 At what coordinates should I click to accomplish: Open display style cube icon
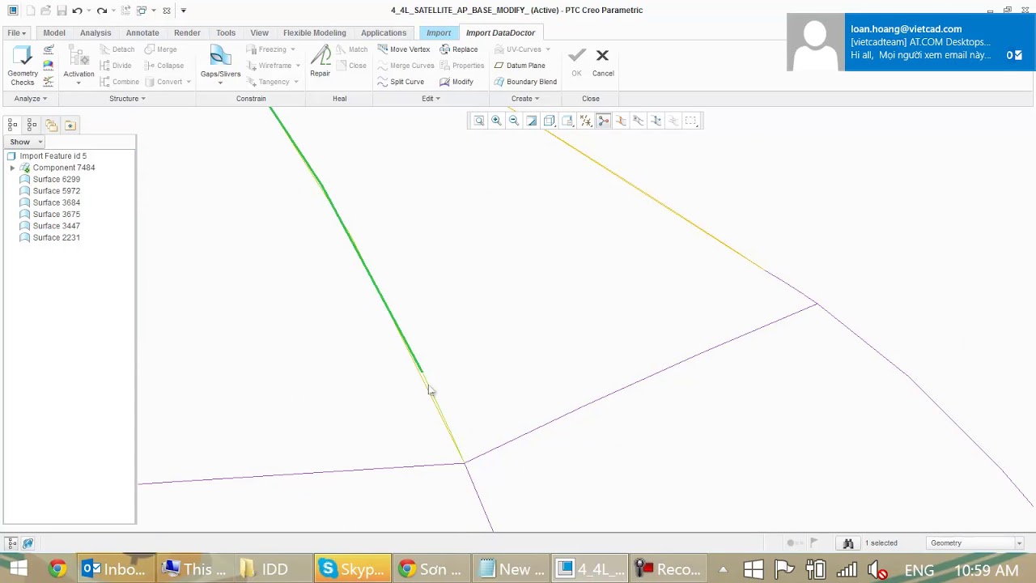point(550,121)
